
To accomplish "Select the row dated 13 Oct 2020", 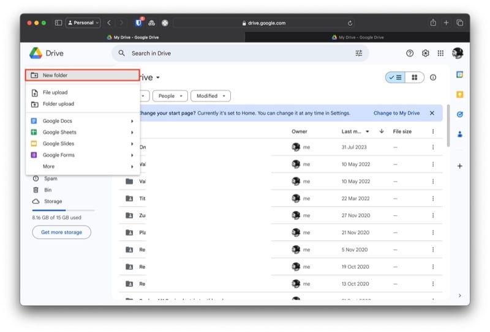I will (x=281, y=284).
